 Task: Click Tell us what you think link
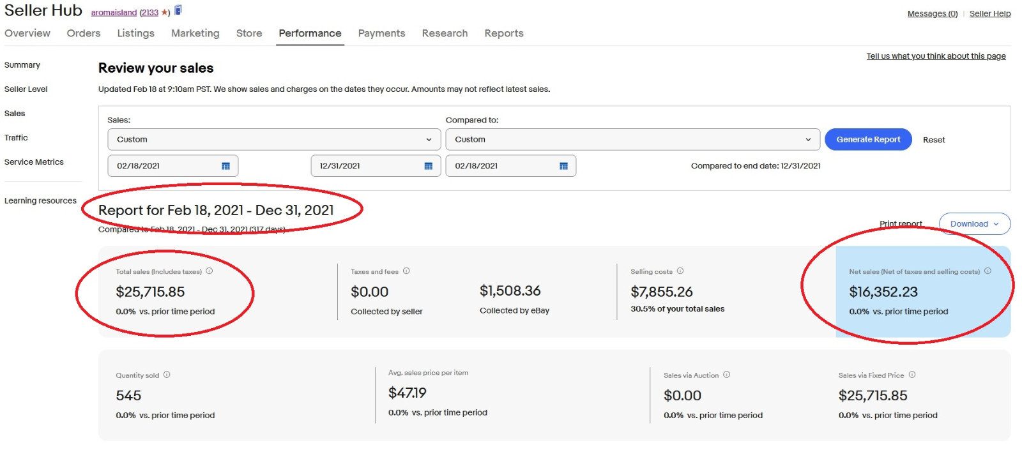pyautogui.click(x=936, y=56)
